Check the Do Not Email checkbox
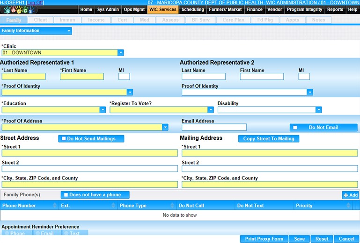 pyautogui.click(x=295, y=128)
